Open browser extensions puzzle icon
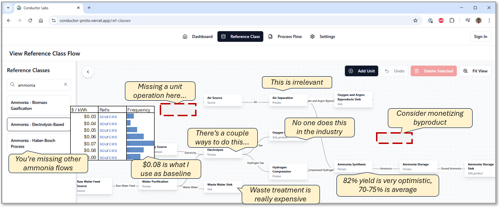The height and width of the screenshot is (207, 499). pos(452,21)
